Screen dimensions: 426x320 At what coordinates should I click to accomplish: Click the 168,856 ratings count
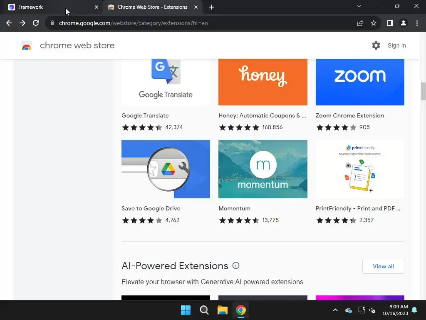272,127
